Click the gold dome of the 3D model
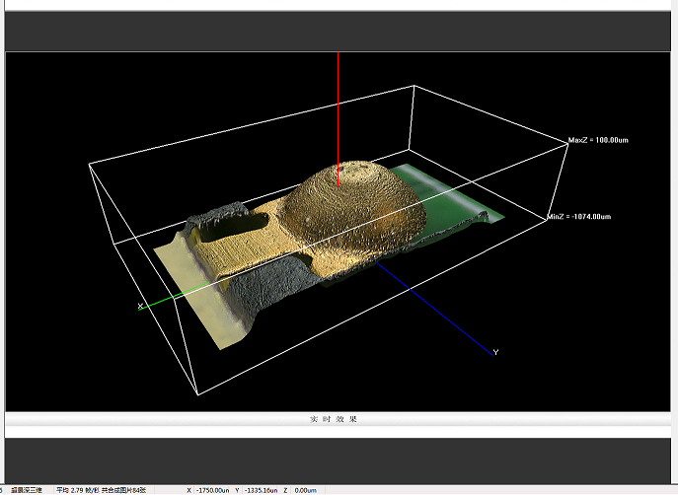Screen dimensions: 678x495 [352, 207]
